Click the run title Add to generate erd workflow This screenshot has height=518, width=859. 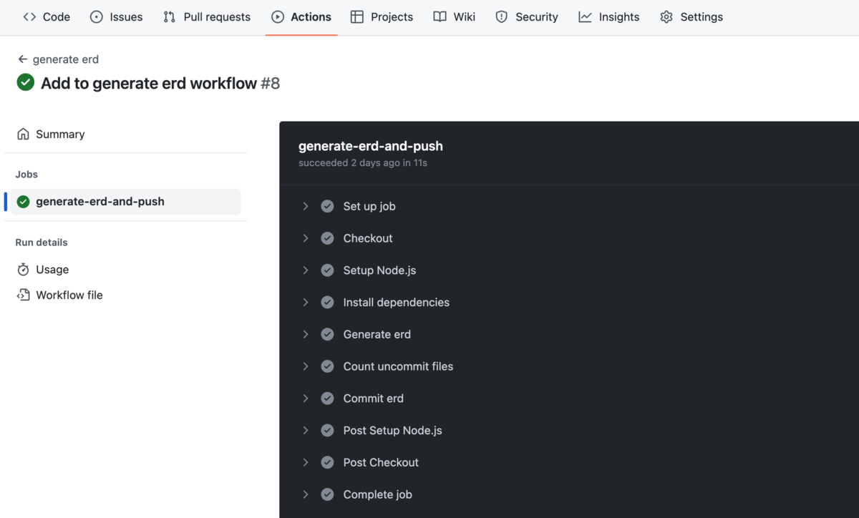pyautogui.click(x=149, y=83)
